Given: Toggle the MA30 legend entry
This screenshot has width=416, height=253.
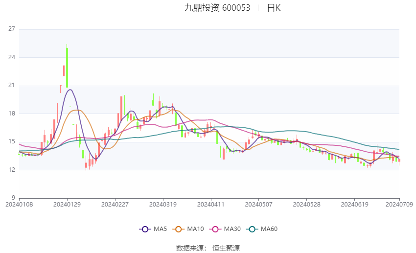Looking at the screenshot, I should tap(225, 229).
